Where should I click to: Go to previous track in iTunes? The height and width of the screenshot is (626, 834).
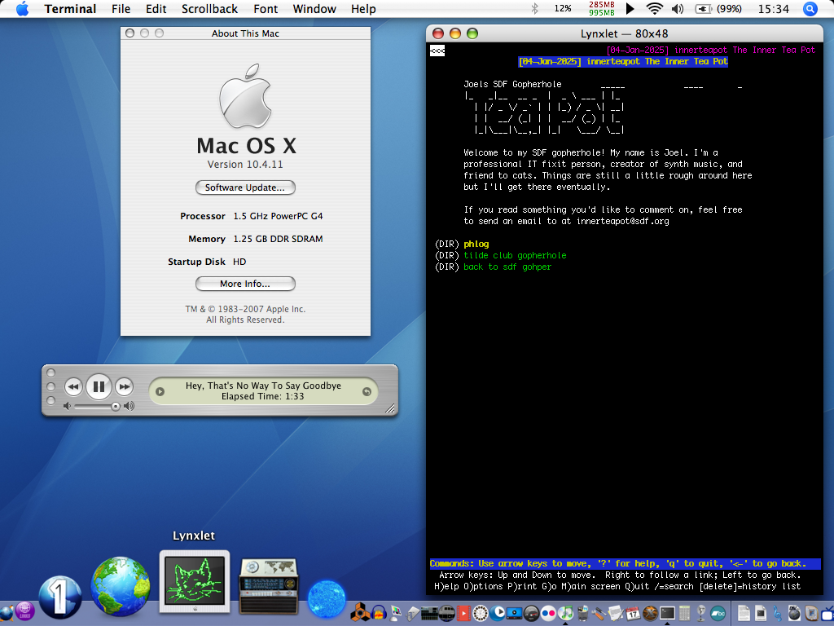pos(72,386)
